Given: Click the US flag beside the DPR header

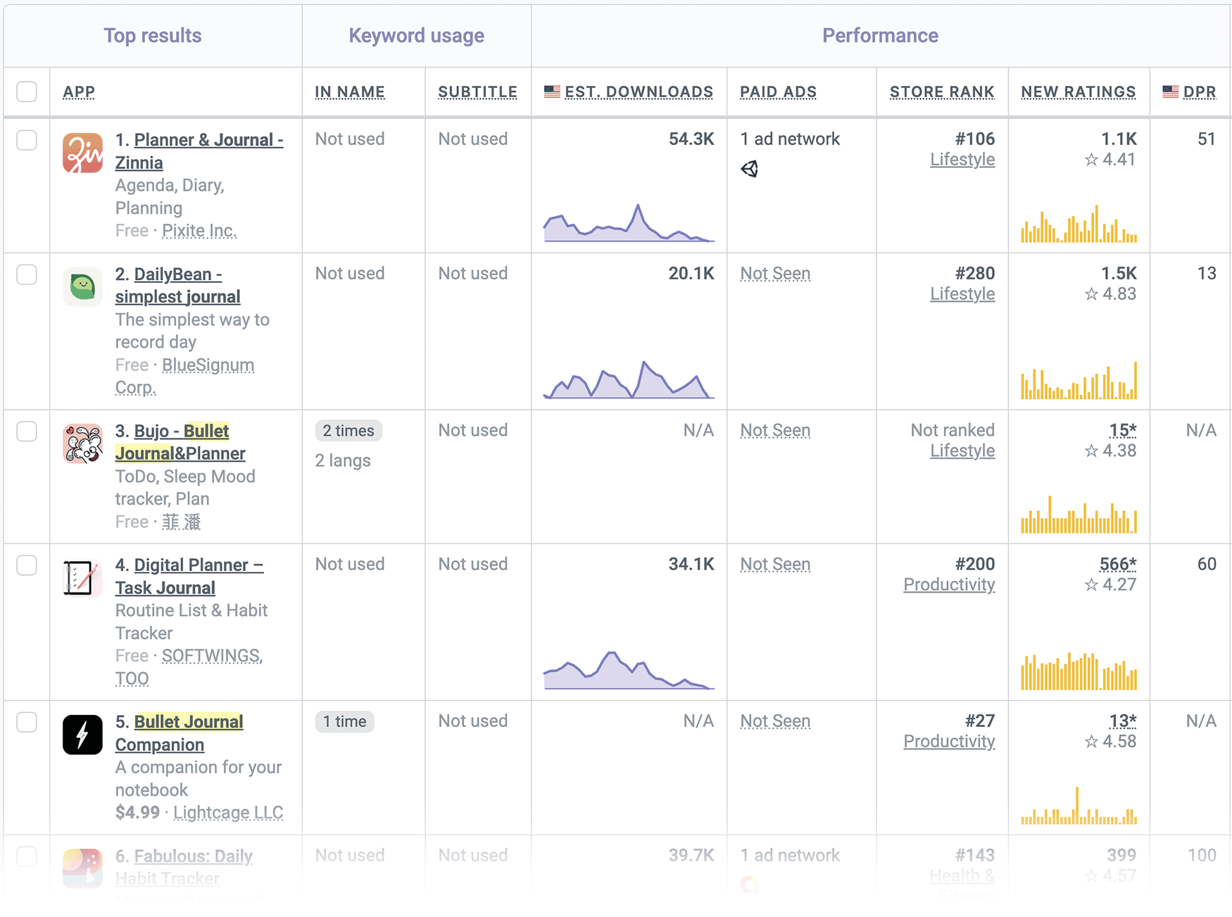Looking at the screenshot, I should 1171,90.
